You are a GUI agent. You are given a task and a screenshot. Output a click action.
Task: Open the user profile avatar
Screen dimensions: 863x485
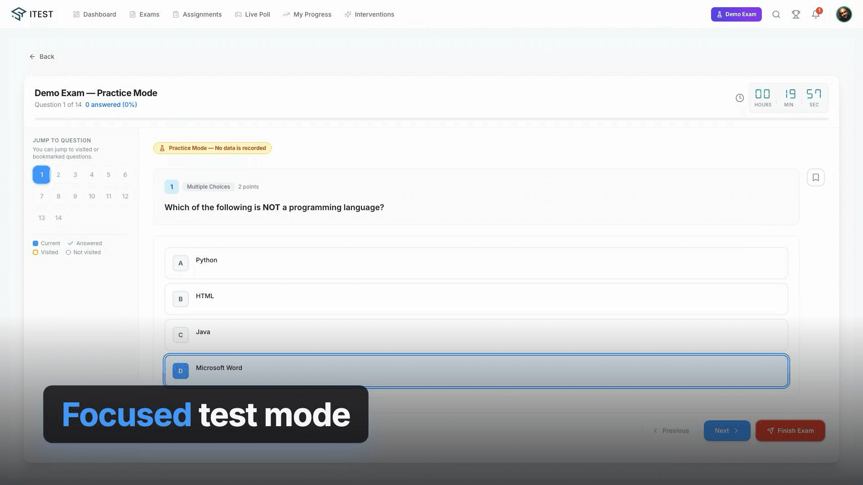click(844, 14)
